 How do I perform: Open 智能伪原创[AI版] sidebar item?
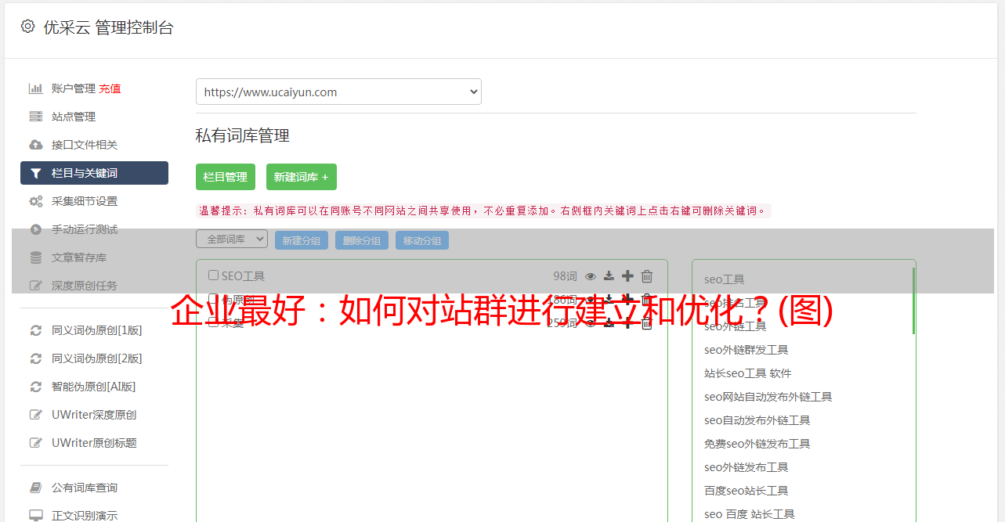[94, 387]
